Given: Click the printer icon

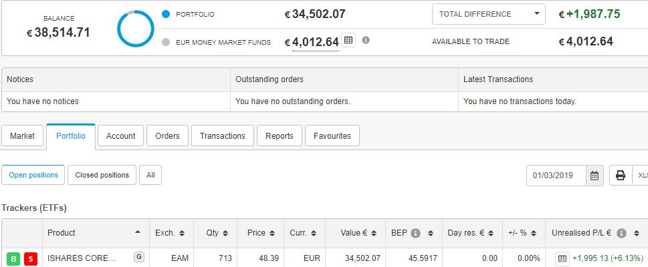Looking at the screenshot, I should (621, 176).
